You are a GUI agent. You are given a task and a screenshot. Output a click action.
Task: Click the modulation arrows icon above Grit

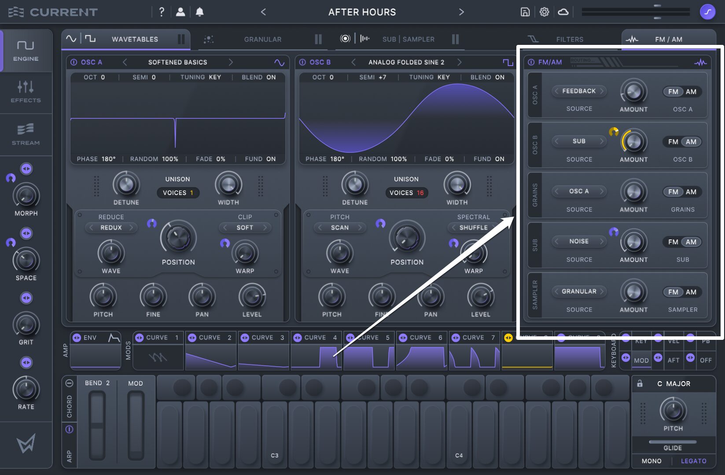click(26, 298)
